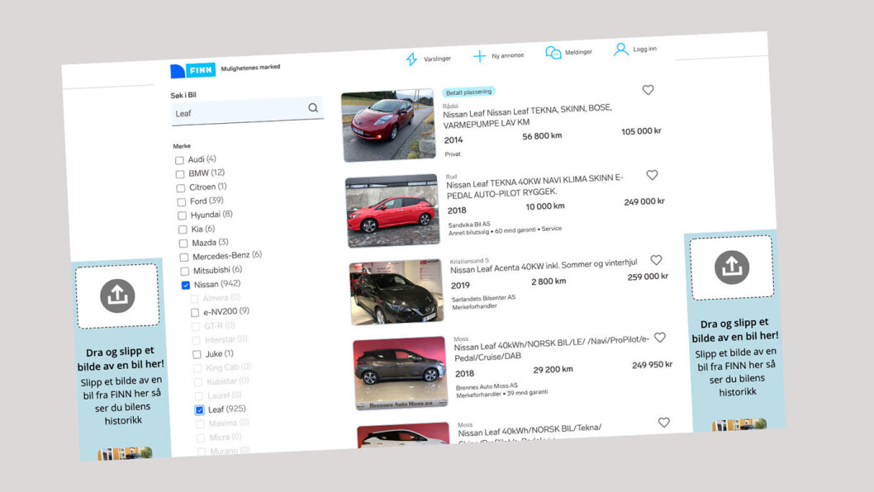The height and width of the screenshot is (492, 874).
Task: Favorite the Nissan Leaf Acenta 40KW listing
Action: click(x=656, y=260)
